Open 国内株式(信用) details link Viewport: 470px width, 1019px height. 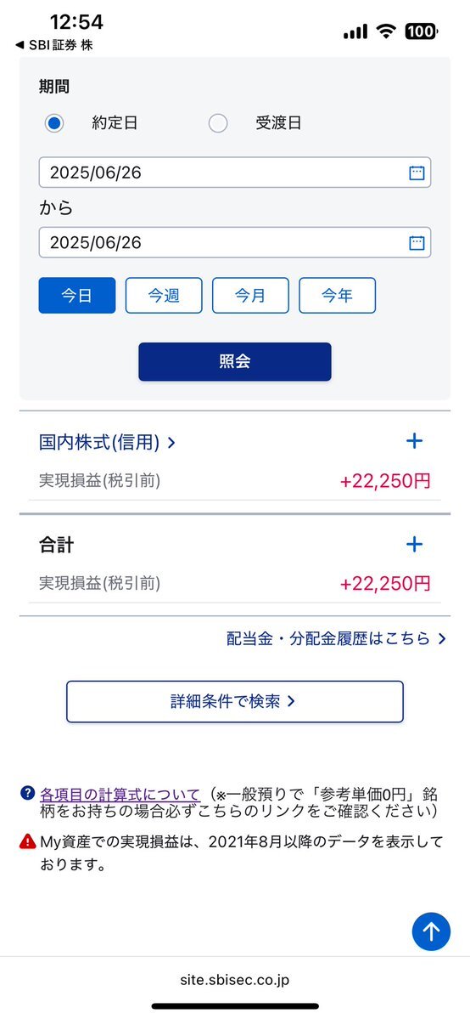107,443
